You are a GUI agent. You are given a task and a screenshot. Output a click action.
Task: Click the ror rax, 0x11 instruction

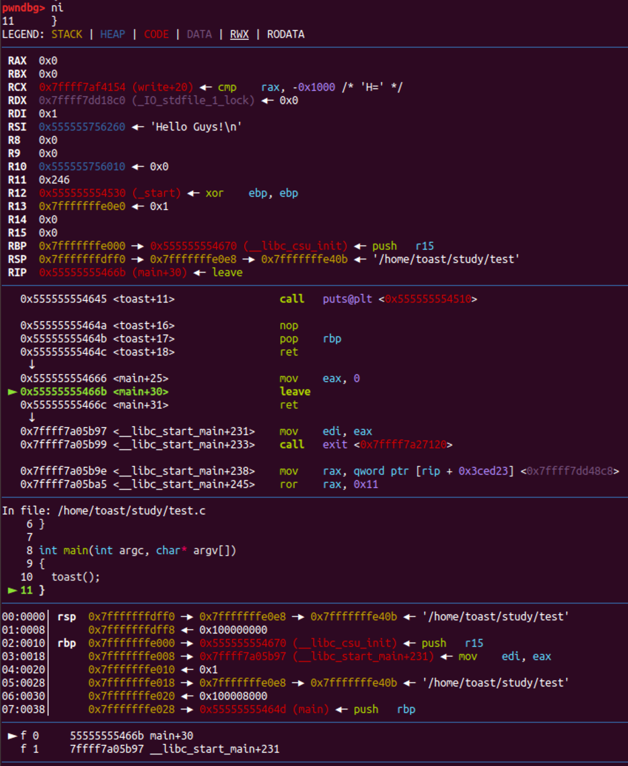click(329, 484)
